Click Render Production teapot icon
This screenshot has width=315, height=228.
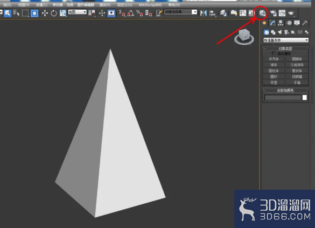(x=291, y=13)
